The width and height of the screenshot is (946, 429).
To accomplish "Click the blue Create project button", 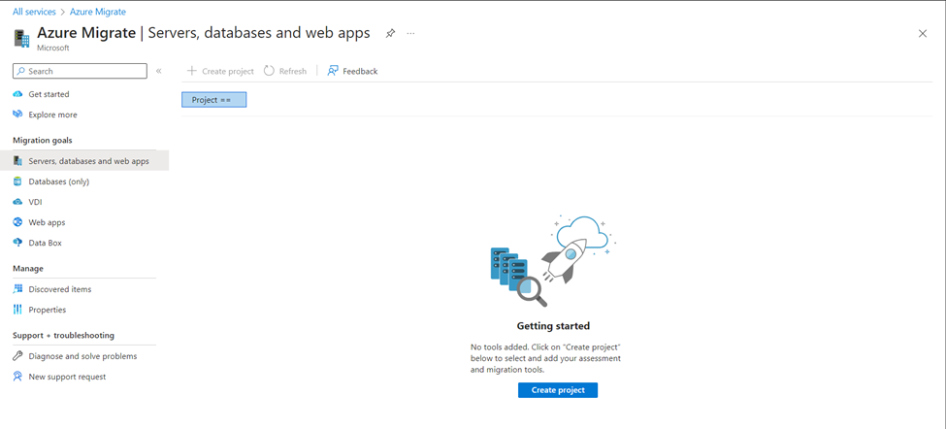I will 558,390.
